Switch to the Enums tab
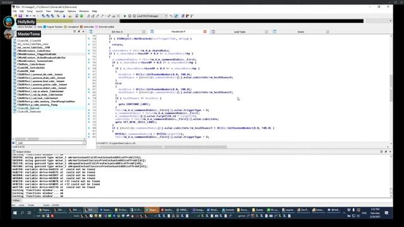 point(301,32)
